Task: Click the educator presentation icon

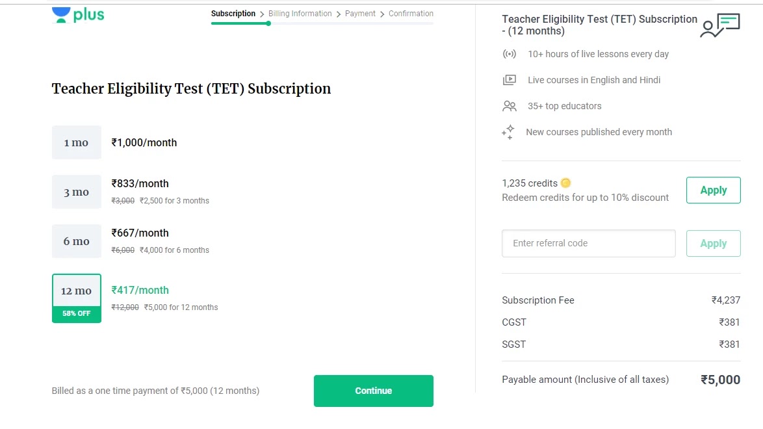Action: [x=719, y=25]
